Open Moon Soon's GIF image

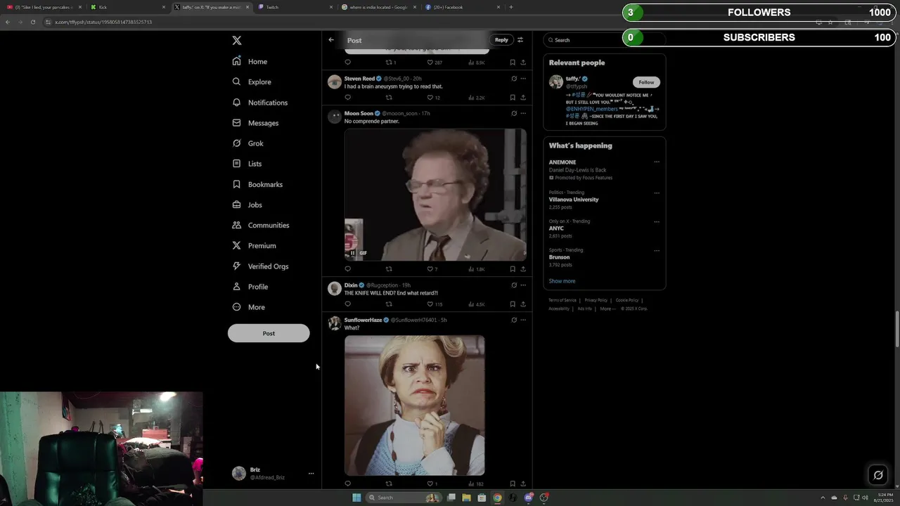click(435, 195)
